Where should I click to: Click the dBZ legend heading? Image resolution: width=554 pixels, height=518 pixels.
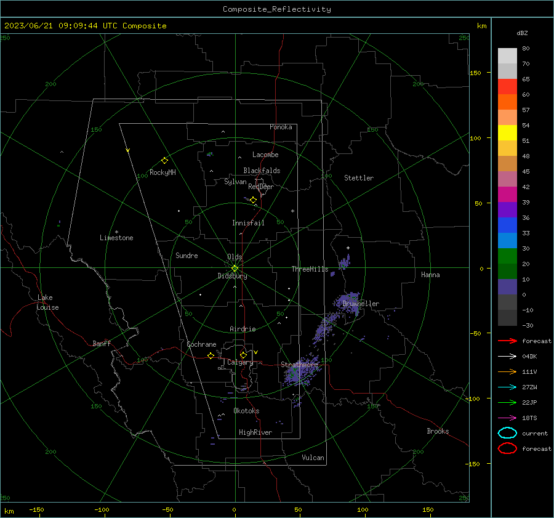coord(522,33)
